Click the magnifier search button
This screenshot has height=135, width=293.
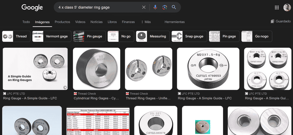[174, 7]
